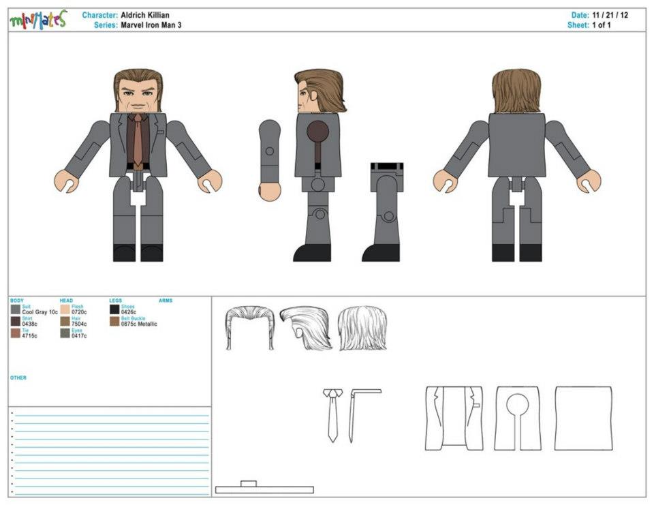
Task: Select the color code '7504c'
Action: (x=79, y=324)
